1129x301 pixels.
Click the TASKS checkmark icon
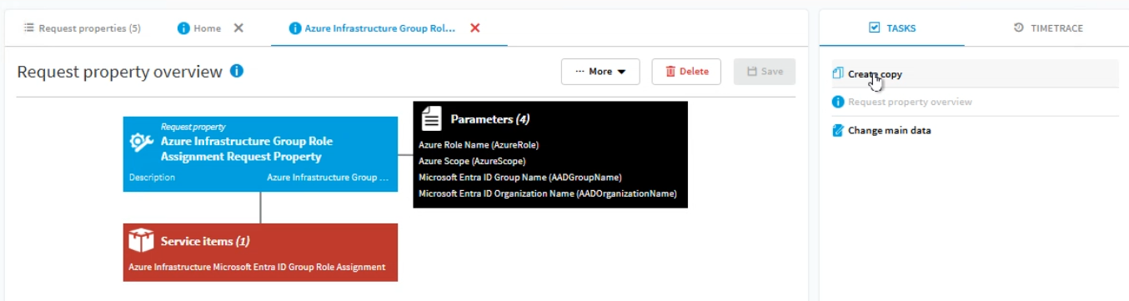(875, 28)
